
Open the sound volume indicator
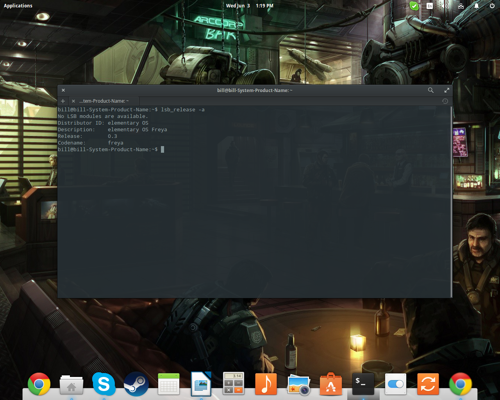(445, 6)
